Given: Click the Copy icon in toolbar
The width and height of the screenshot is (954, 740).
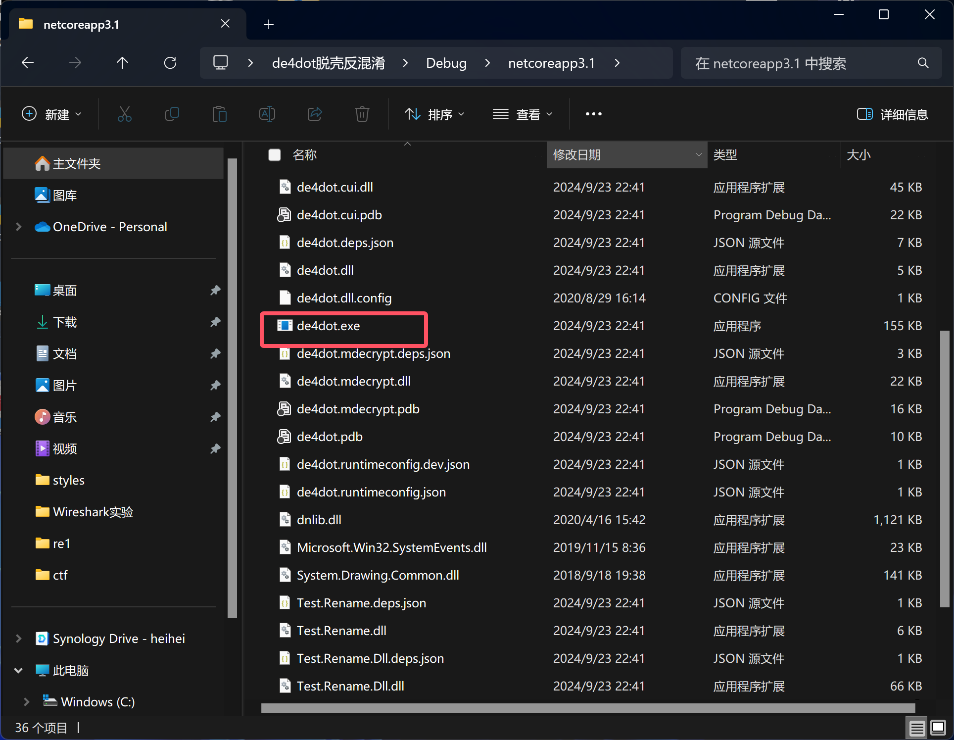Looking at the screenshot, I should click(x=172, y=114).
